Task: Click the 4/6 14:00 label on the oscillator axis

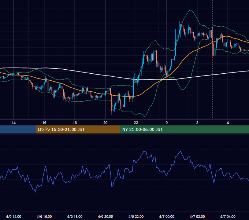Action: click(x=14, y=216)
